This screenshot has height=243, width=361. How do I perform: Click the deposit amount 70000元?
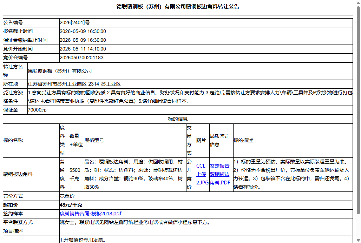click(37, 110)
